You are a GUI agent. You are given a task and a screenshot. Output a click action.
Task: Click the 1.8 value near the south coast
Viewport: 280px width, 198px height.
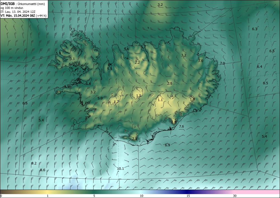click(x=174, y=122)
